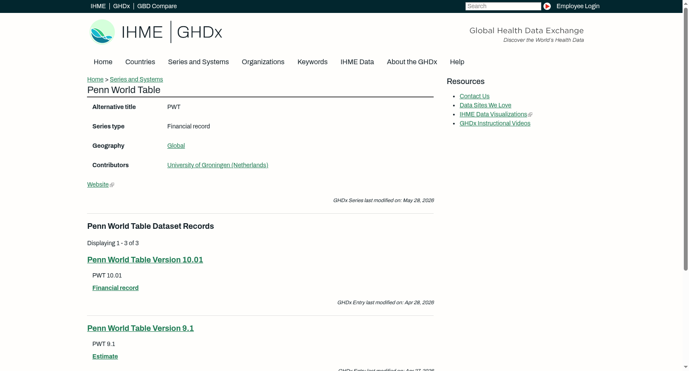The height and width of the screenshot is (371, 689).
Task: Click the 'Global Health Data Exchange' tagline
Action: pyautogui.click(x=526, y=31)
